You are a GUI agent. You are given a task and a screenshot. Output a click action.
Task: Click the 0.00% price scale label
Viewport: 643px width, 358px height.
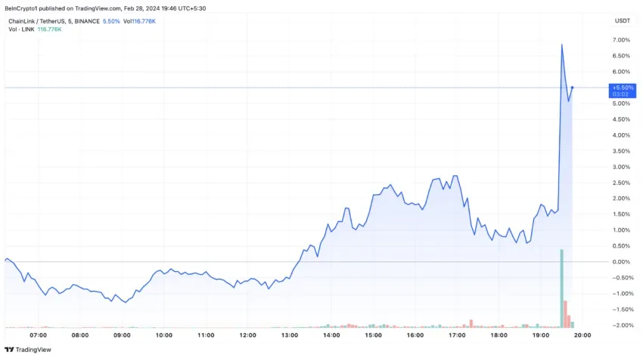(621, 262)
